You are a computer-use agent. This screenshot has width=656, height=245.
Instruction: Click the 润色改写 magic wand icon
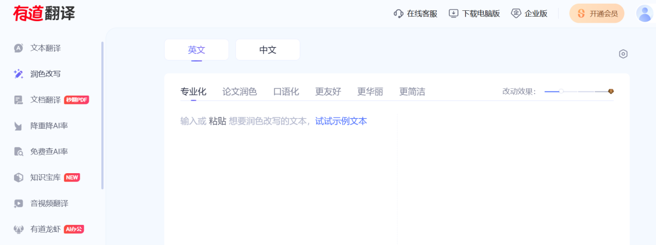tap(19, 74)
